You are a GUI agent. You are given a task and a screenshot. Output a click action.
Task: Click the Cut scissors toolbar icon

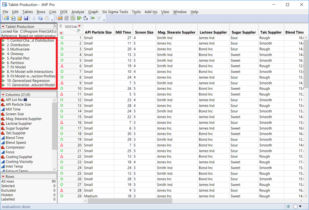[x=34, y=18]
